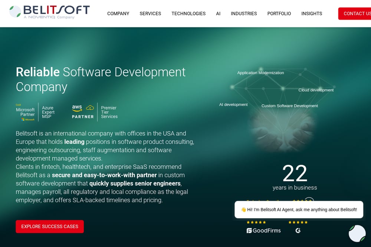
Task: Click the Application Modernization label
Action: tap(260, 73)
